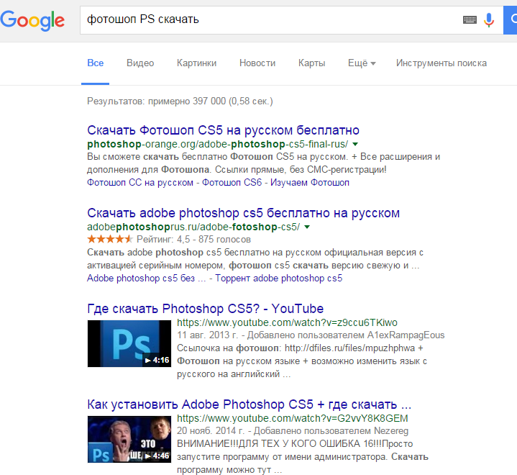Screen dimensions: 517x475
Task: Open result Скачать adobe photoshop cs5 бесплатно на русском
Action: pos(243,213)
